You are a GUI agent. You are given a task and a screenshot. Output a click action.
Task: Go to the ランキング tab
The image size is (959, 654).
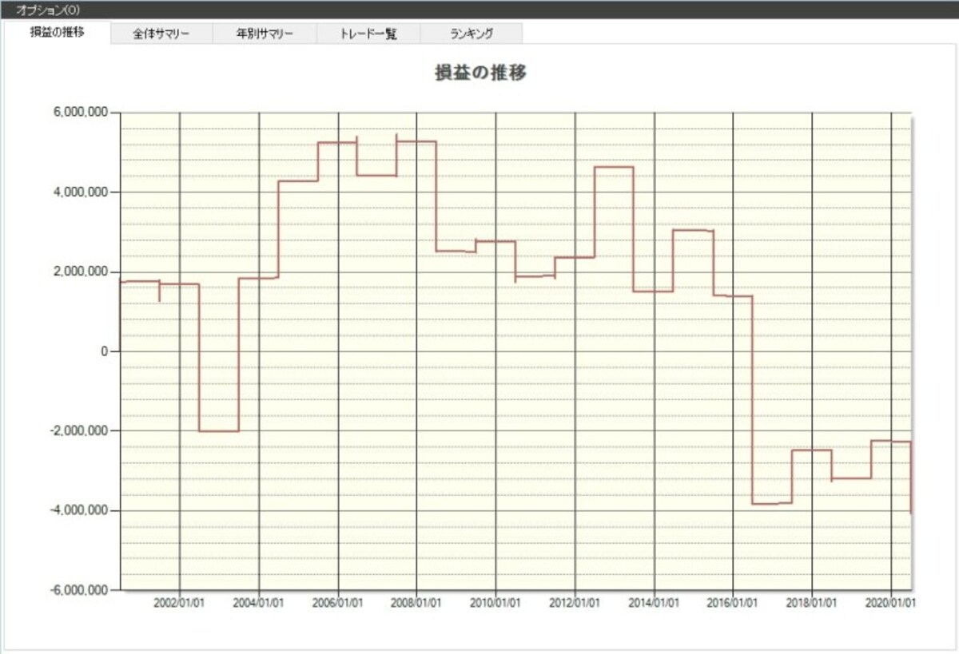pyautogui.click(x=472, y=34)
